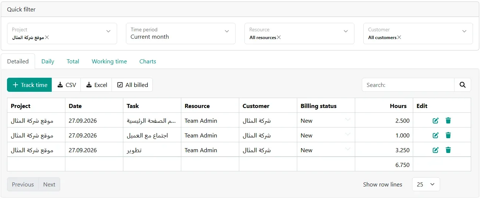The image size is (480, 199).
Task: Edit the 2.500 hours entry
Action: coord(436,121)
